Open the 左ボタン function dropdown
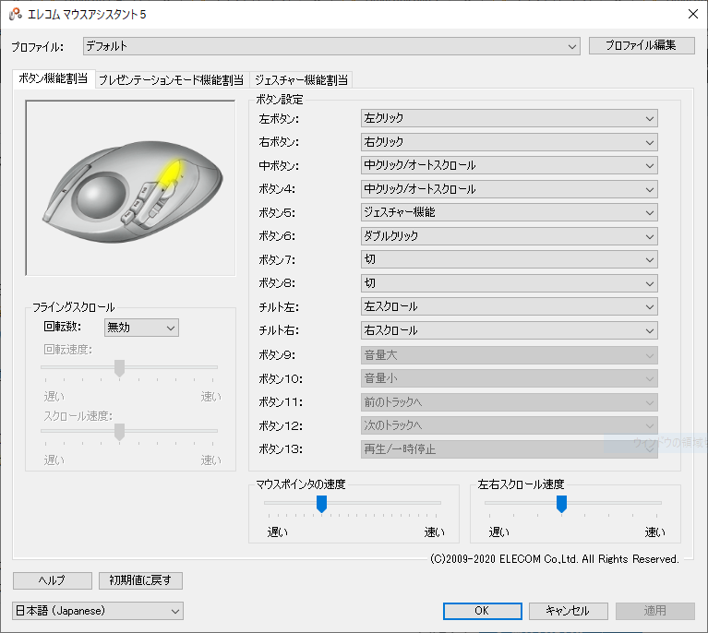Viewport: 708px width, 633px height. pyautogui.click(x=509, y=118)
